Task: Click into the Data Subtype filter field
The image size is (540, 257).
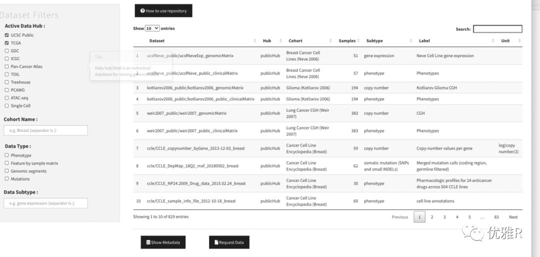Action: 46,203
